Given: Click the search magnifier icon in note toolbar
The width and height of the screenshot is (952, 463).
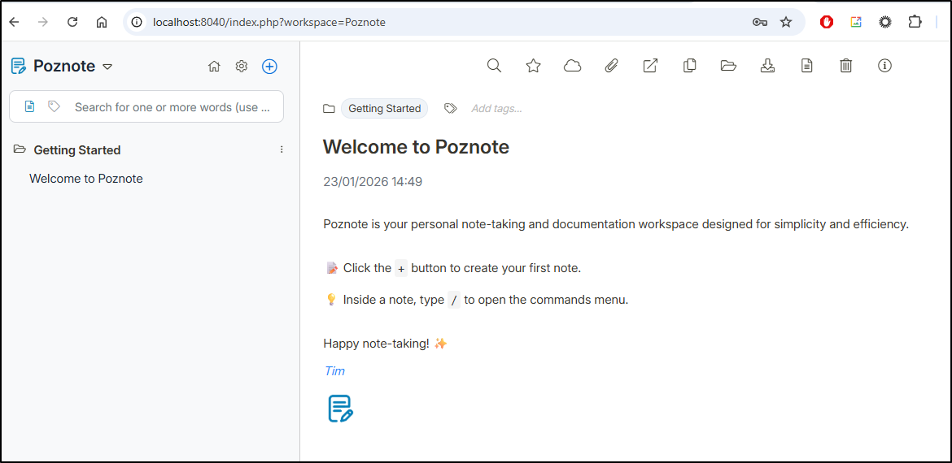Looking at the screenshot, I should click(494, 66).
